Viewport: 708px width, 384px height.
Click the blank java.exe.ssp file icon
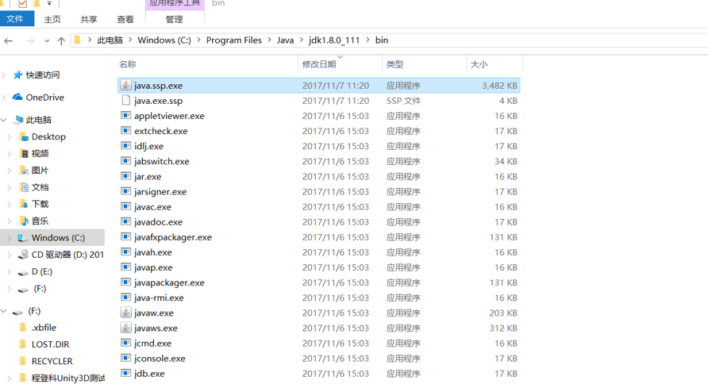click(126, 100)
